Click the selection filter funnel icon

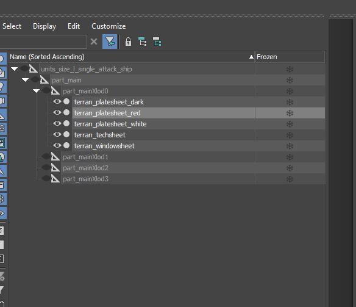[x=110, y=42]
